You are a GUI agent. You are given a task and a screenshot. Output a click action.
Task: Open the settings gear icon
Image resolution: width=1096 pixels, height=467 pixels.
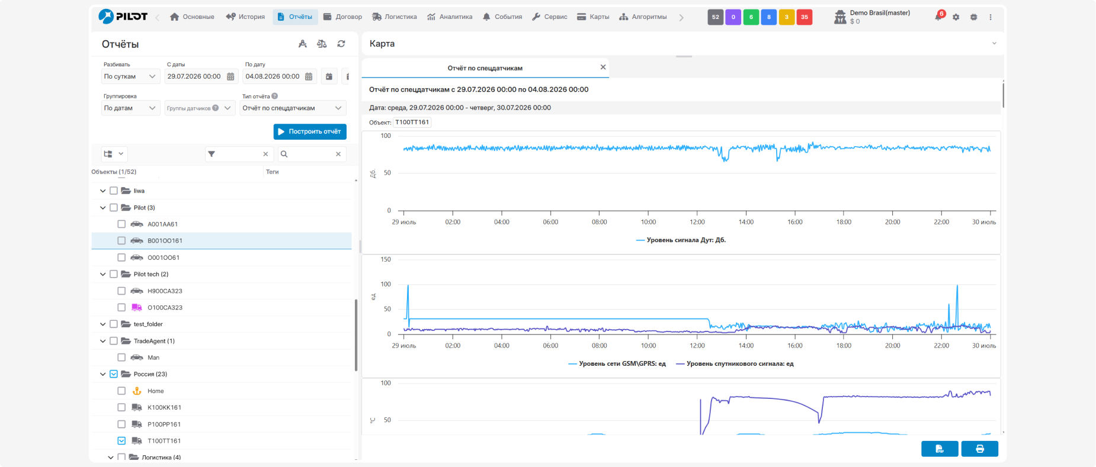956,17
